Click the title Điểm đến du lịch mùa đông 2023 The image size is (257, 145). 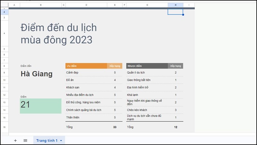click(x=59, y=34)
